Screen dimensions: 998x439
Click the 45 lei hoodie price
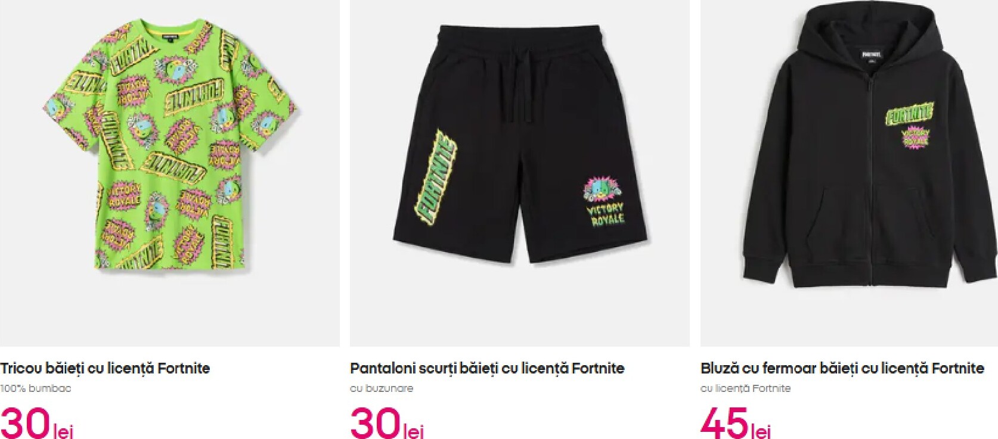click(736, 422)
